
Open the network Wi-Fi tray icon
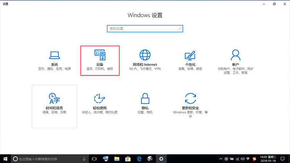point(237,159)
